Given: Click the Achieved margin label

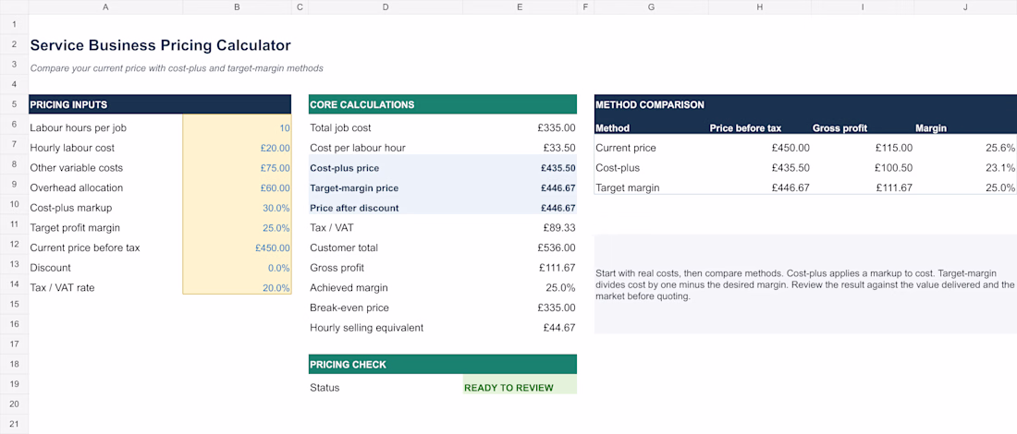Looking at the screenshot, I should click(347, 287).
